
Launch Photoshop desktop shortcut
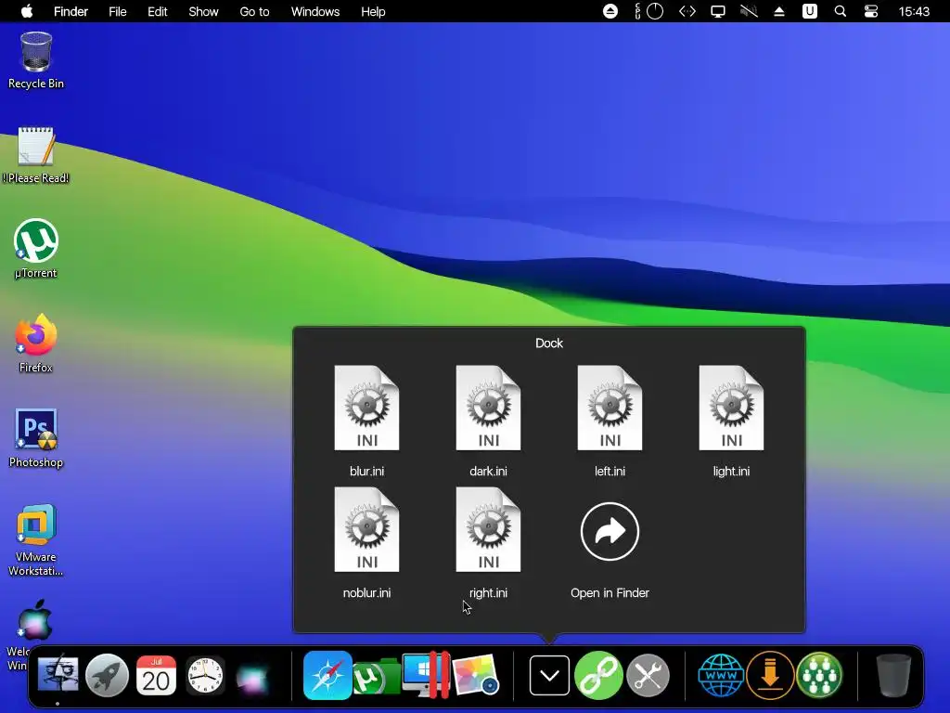tap(36, 429)
